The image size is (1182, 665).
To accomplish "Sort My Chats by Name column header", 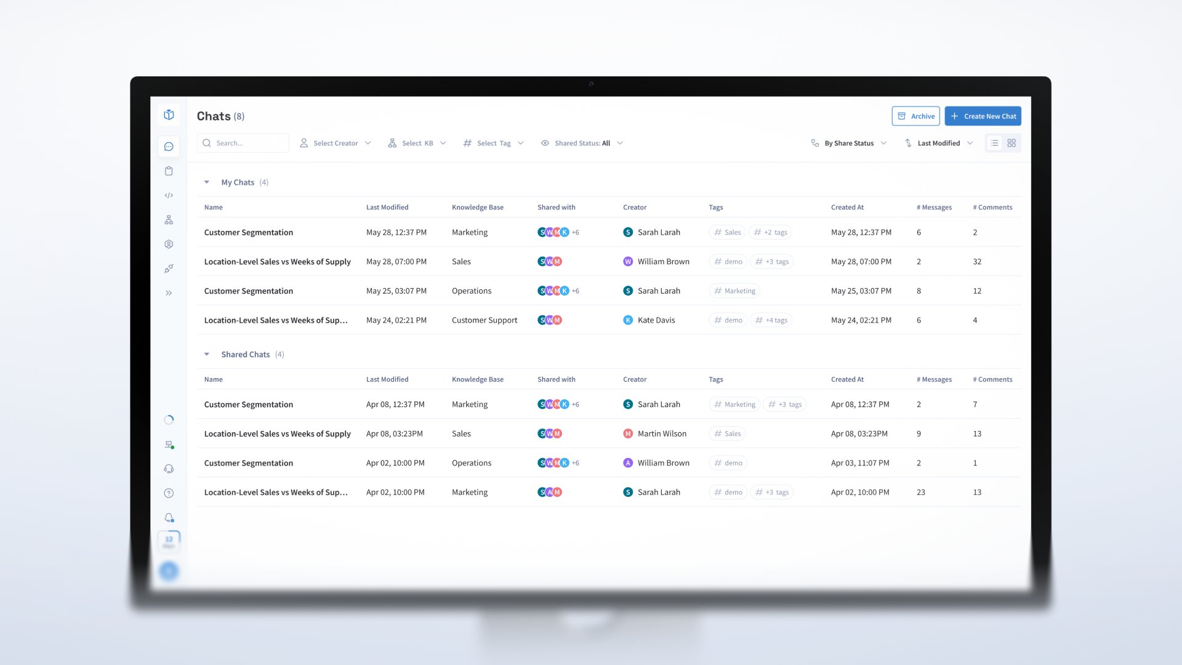I will [213, 208].
